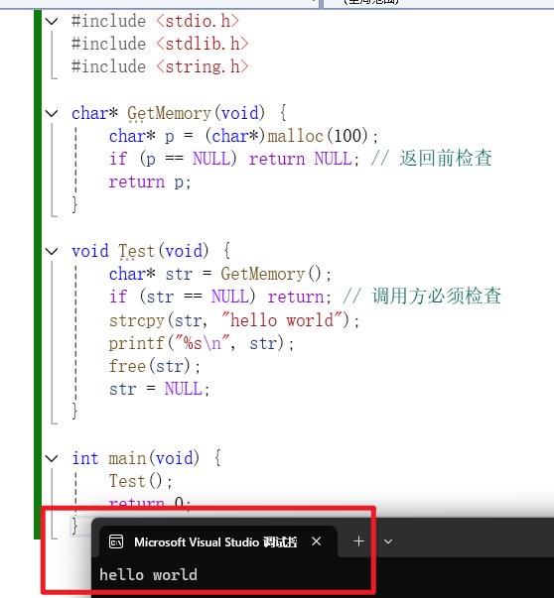This screenshot has width=554, height=598.
Task: Click the GetMemory function name in its definition
Action: (169, 114)
